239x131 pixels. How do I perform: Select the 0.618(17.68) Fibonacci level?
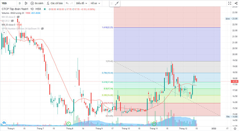point(107,82)
